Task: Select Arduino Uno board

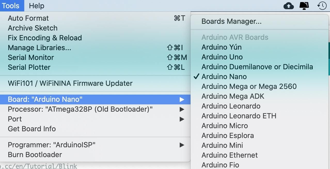Action: click(x=222, y=57)
